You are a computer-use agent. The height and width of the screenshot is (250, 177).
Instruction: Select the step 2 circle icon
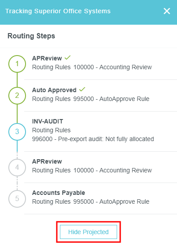(x=17, y=96)
